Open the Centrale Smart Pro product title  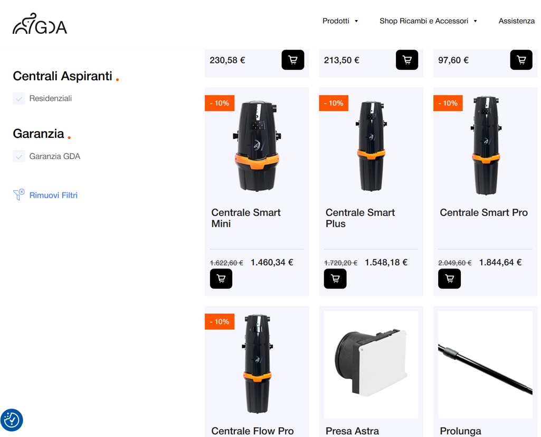(x=483, y=212)
